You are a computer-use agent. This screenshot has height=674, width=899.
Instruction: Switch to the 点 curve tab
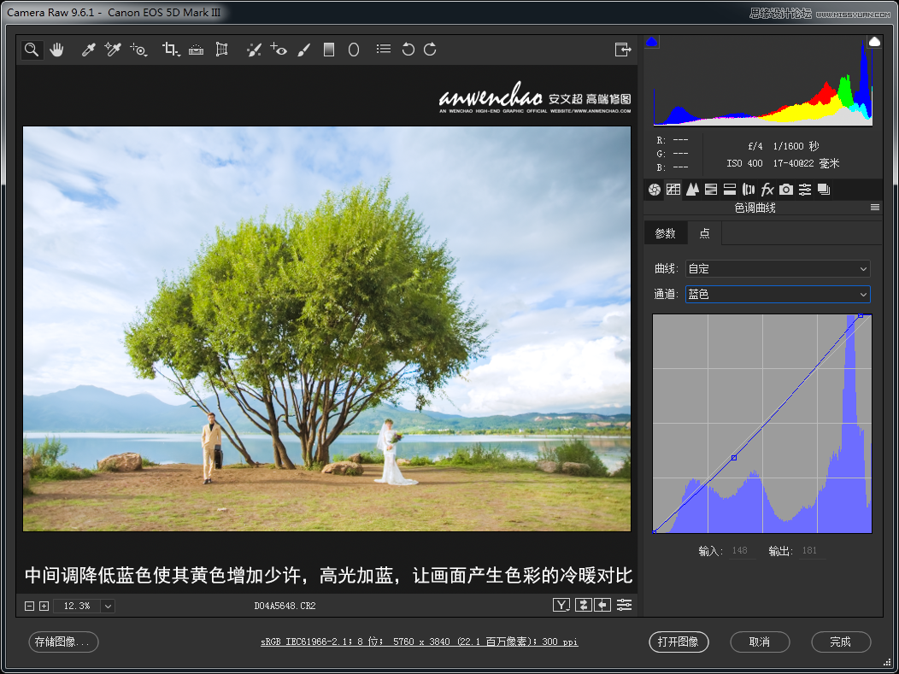click(705, 233)
